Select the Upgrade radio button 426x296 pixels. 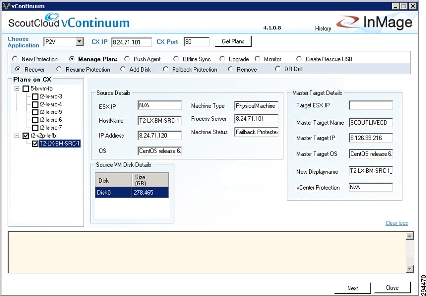click(x=222, y=59)
